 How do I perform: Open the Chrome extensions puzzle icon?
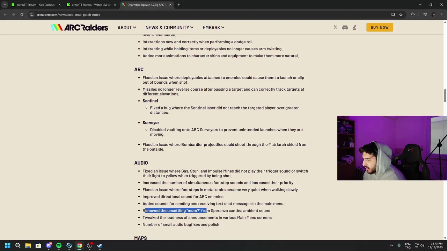412,15
